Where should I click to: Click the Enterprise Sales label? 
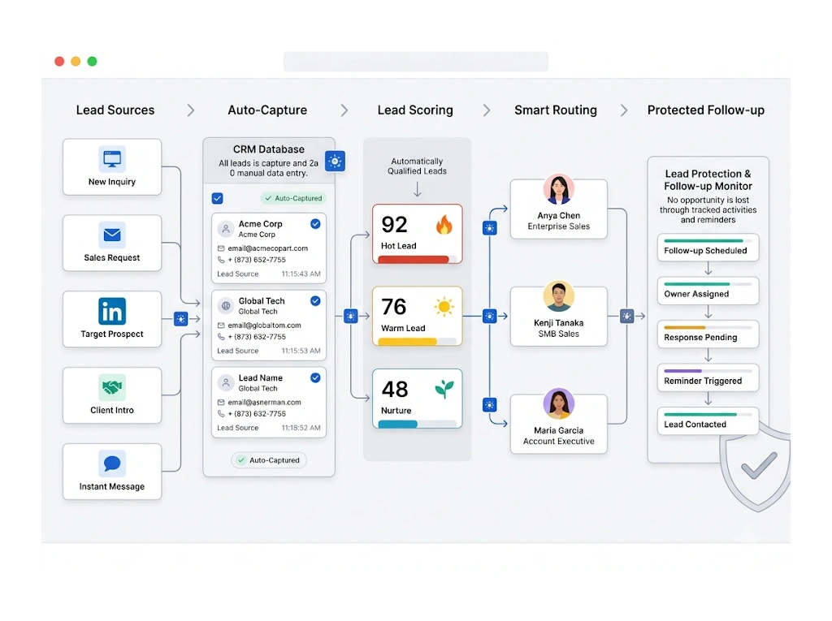(559, 226)
